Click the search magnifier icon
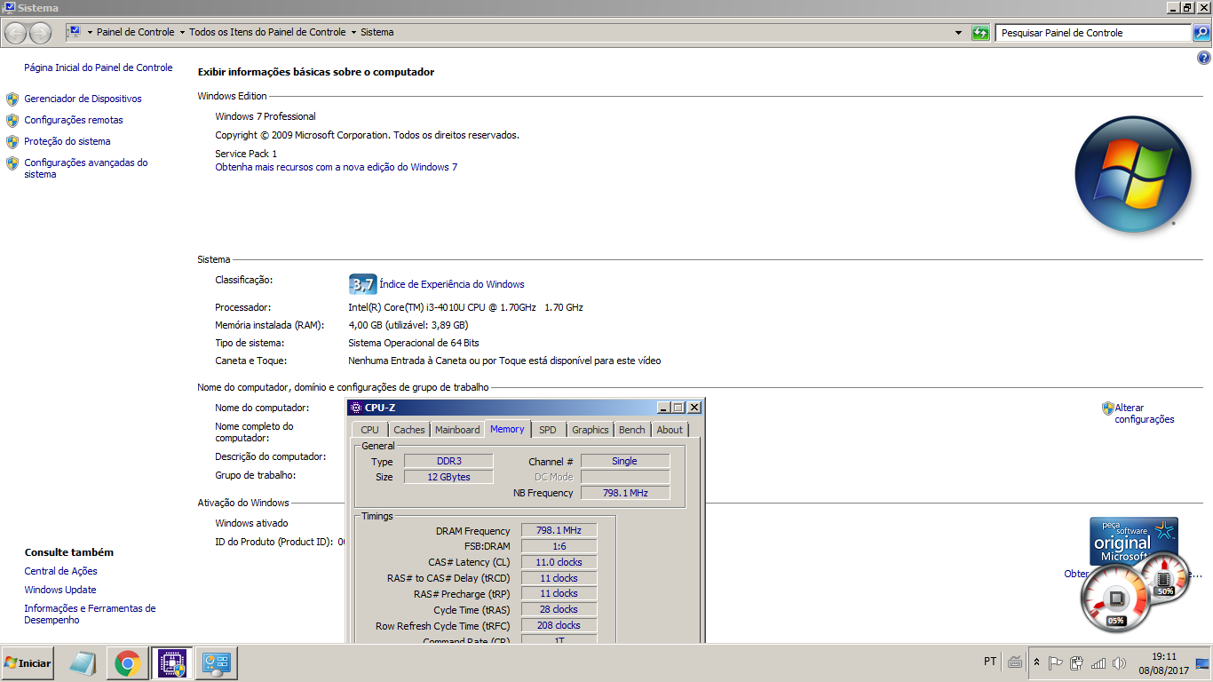Viewport: 1213px width, 682px height. 1201,33
